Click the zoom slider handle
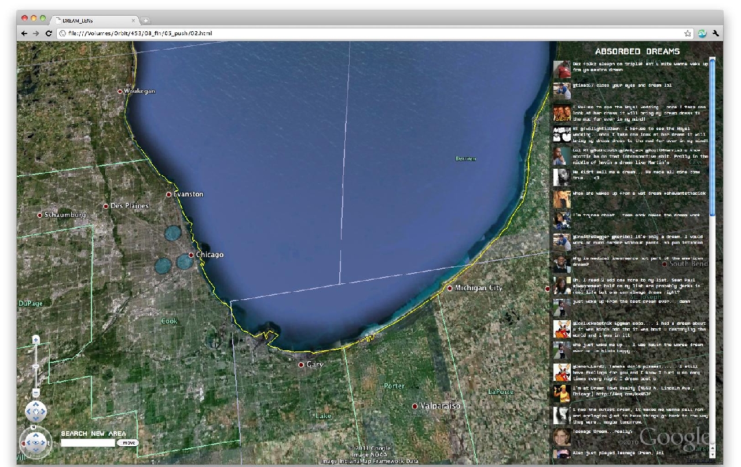Image resolution: width=741 pixels, height=467 pixels. (36, 366)
